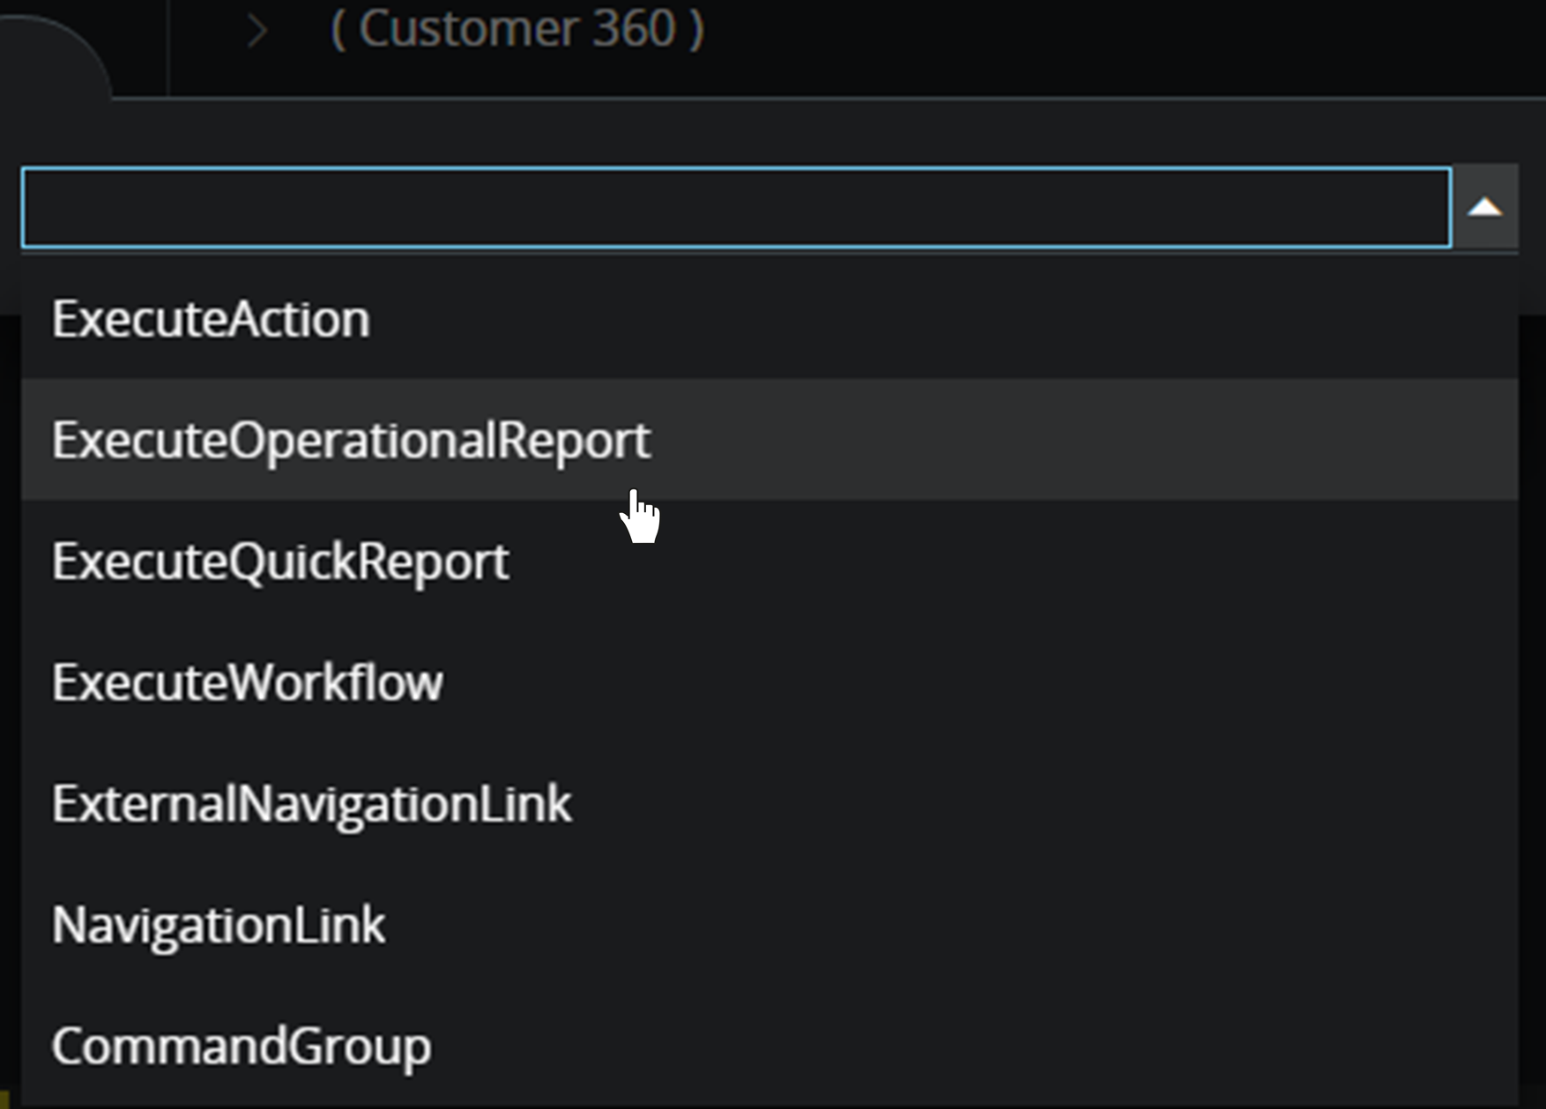Focus the blue-outlined search input

[x=736, y=208]
